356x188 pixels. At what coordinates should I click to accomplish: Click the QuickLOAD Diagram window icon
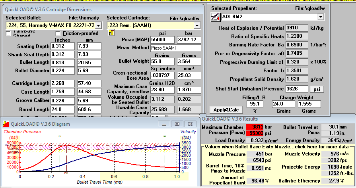click(x=6, y=124)
